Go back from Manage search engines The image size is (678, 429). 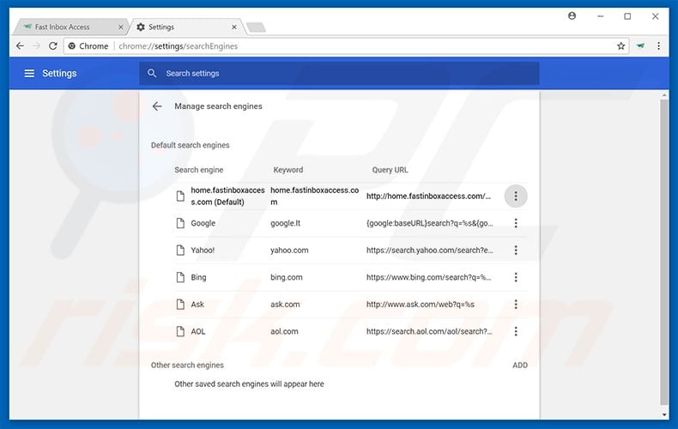tap(157, 106)
